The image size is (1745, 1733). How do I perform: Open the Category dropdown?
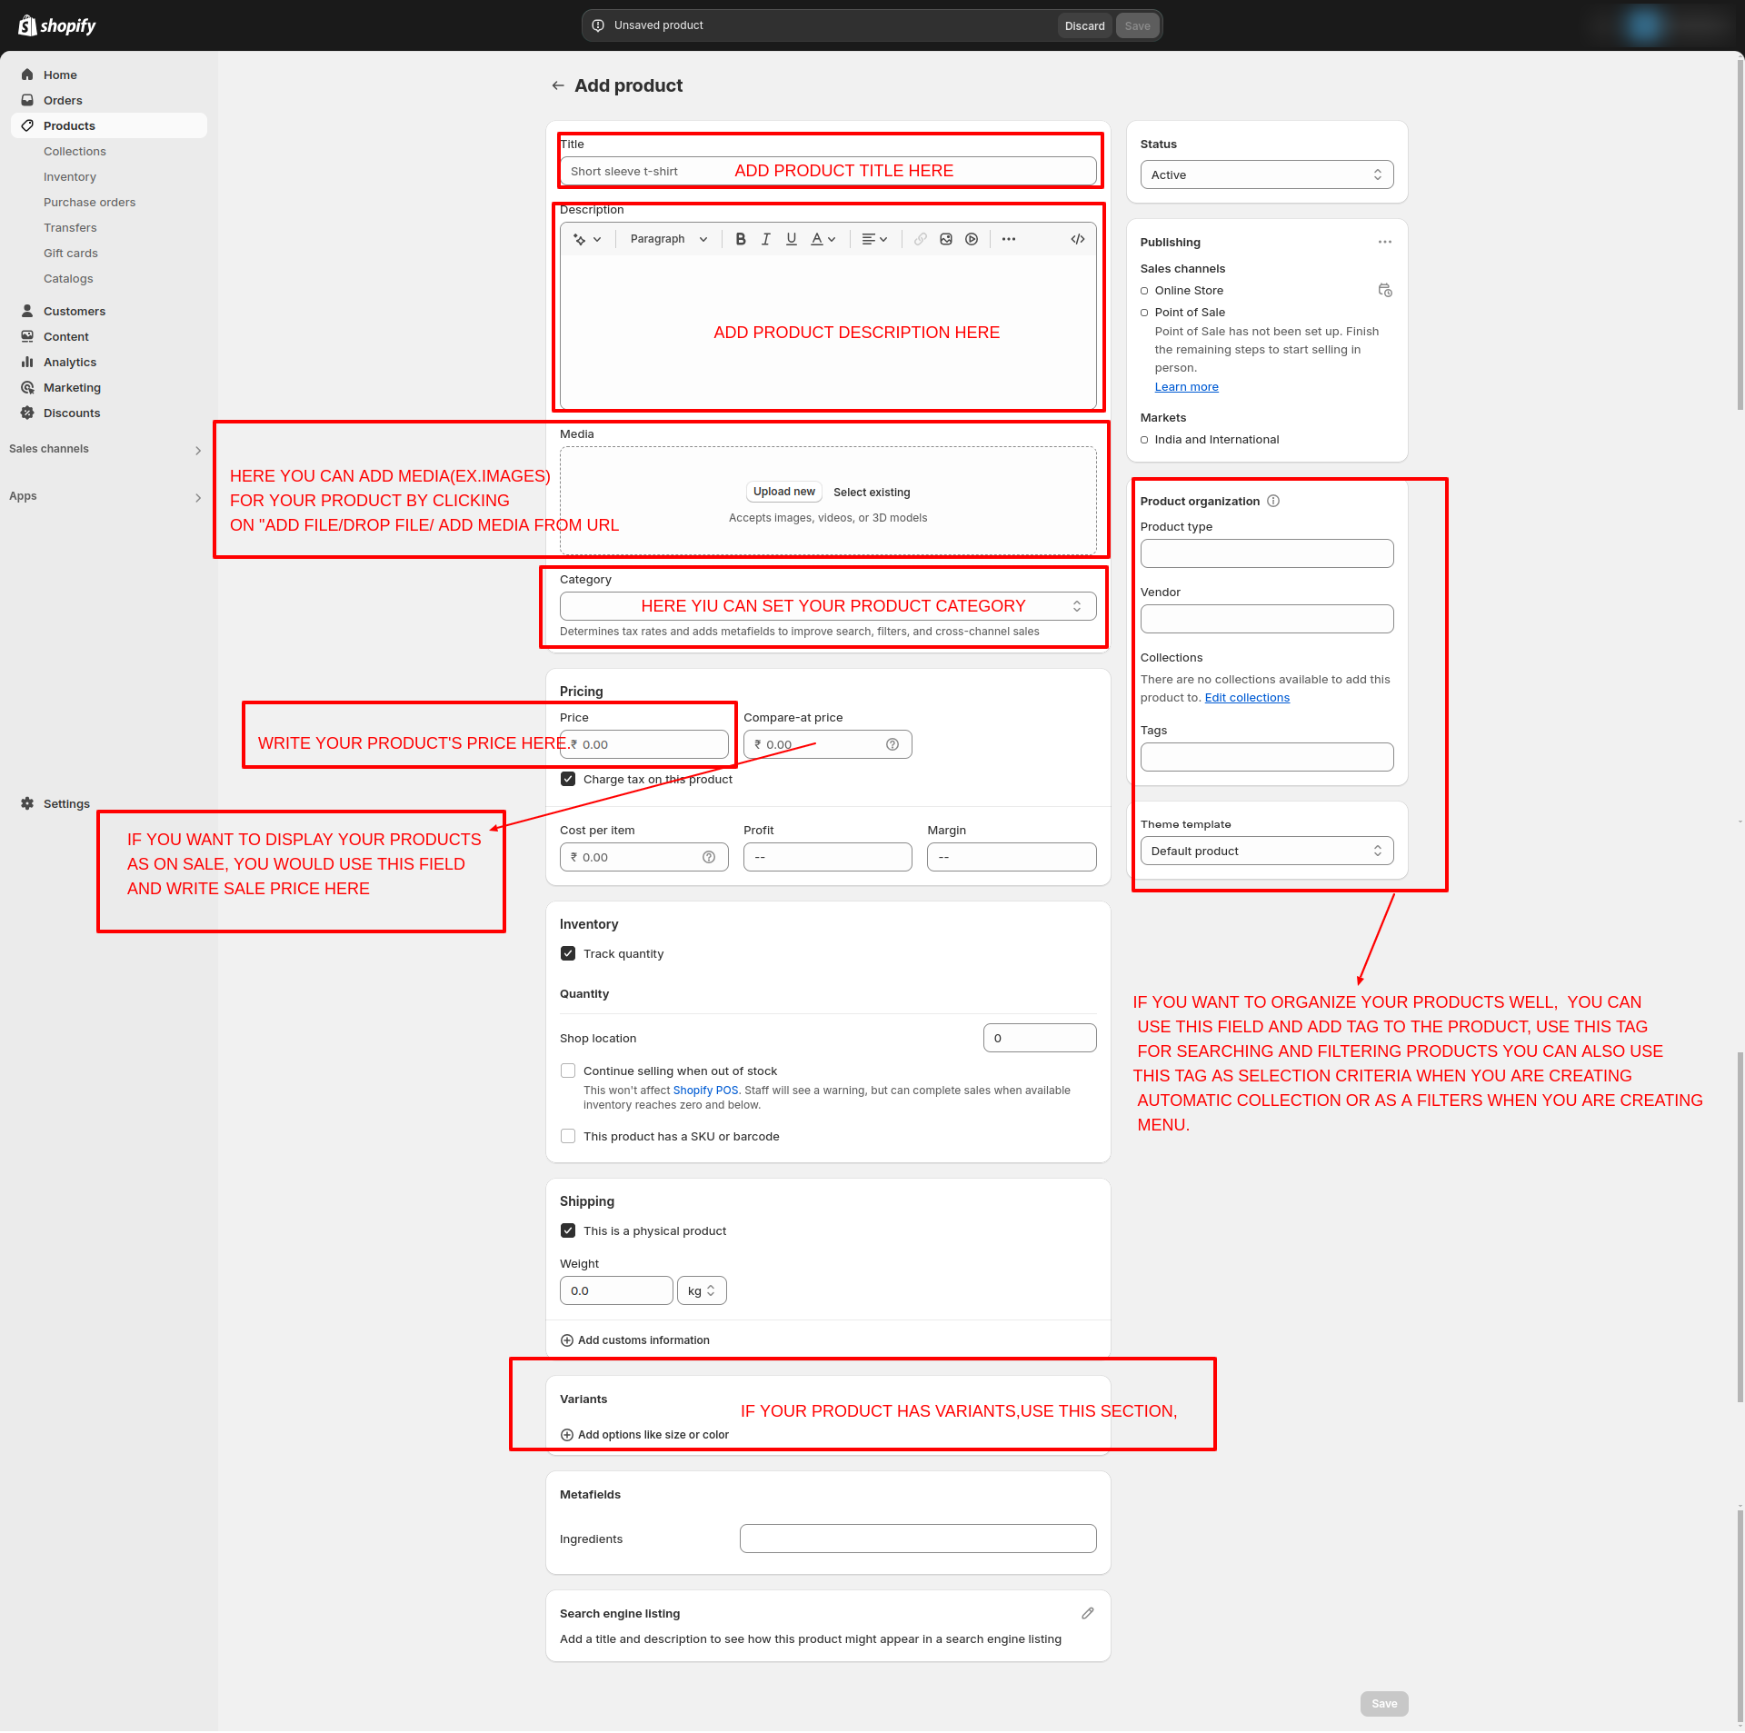pos(828,606)
